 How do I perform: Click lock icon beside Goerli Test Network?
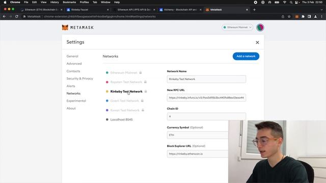pyautogui.click(x=142, y=101)
